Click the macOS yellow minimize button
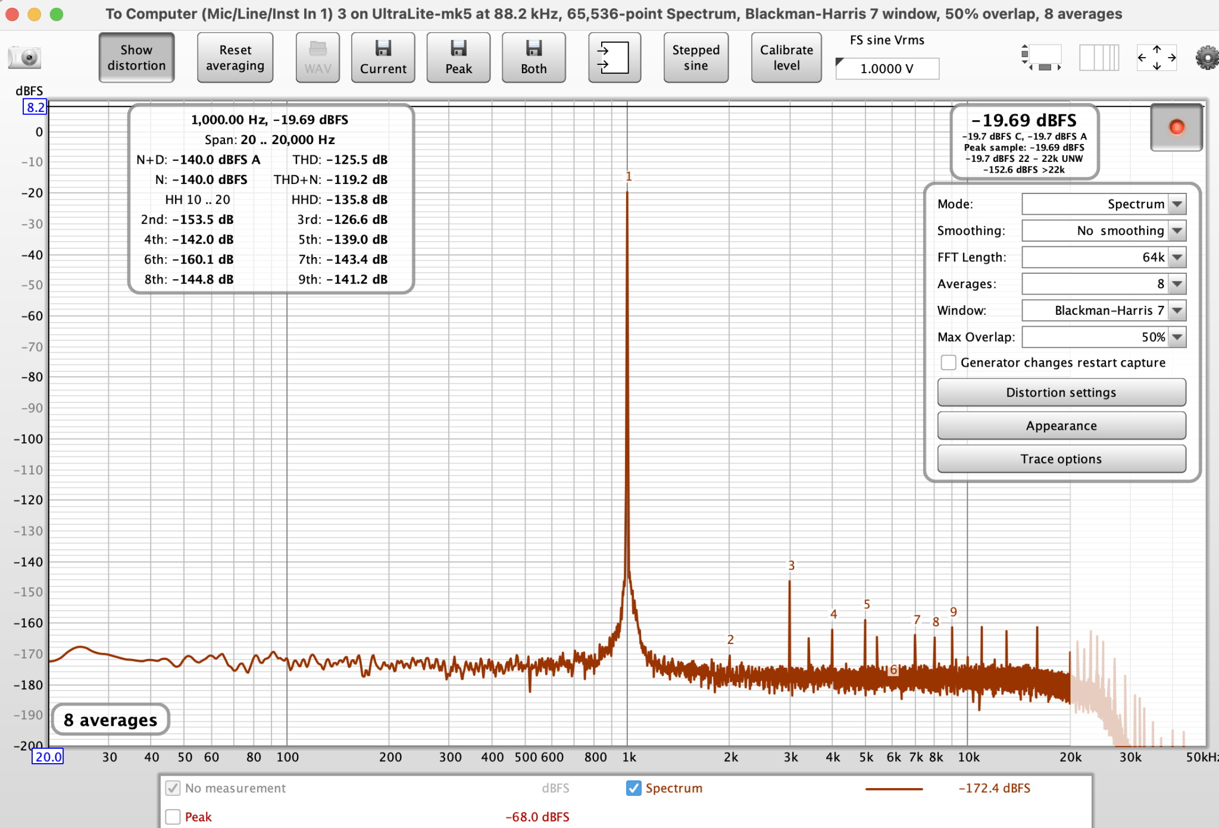Screen dimensions: 1219x828 point(35,14)
